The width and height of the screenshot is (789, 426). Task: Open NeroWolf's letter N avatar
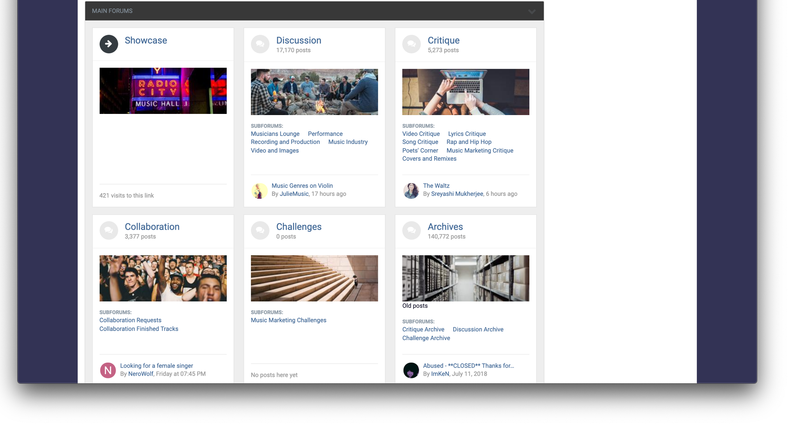(x=108, y=370)
